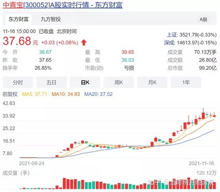Click the red up-arrow price indicator

84,42
